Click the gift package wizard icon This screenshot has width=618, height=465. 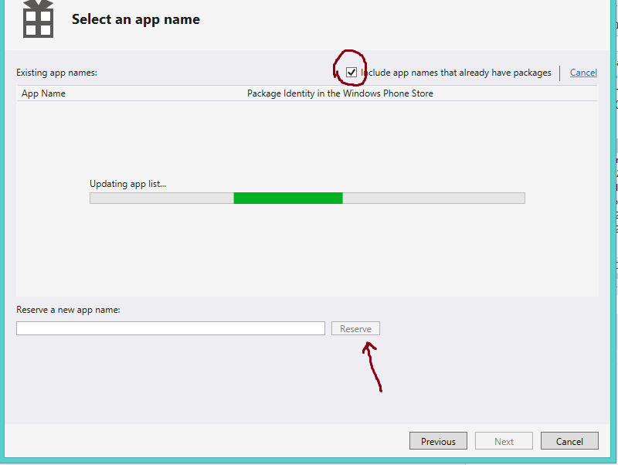pos(34,18)
